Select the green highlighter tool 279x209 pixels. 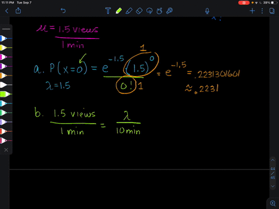coord(119,11)
